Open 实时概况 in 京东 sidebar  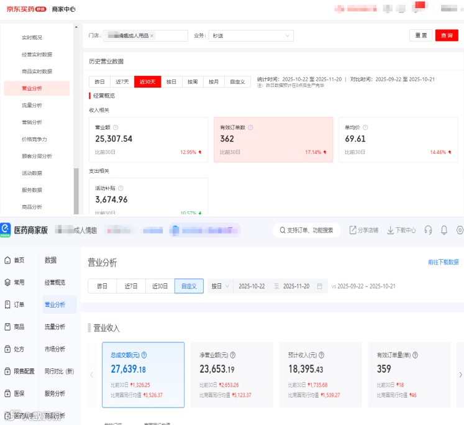(x=32, y=37)
